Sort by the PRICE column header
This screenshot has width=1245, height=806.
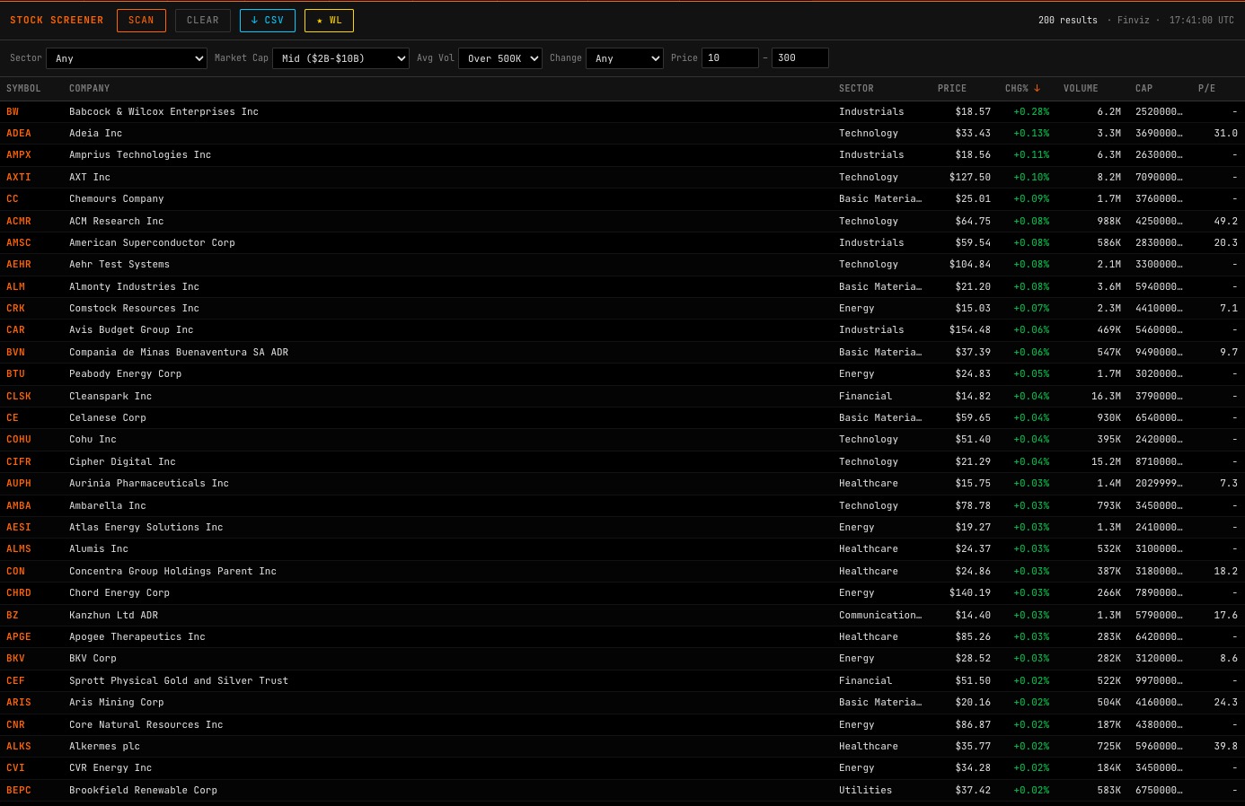click(x=951, y=89)
